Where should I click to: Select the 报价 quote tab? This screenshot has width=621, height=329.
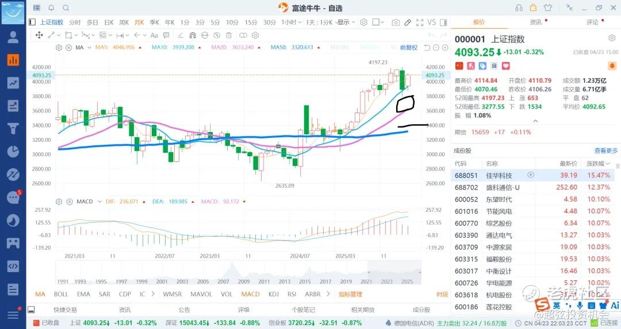[x=479, y=22]
